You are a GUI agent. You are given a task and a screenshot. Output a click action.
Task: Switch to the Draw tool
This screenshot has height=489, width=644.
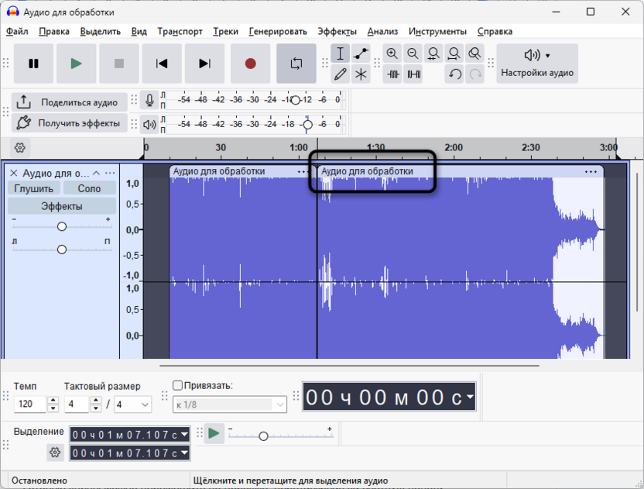[341, 75]
